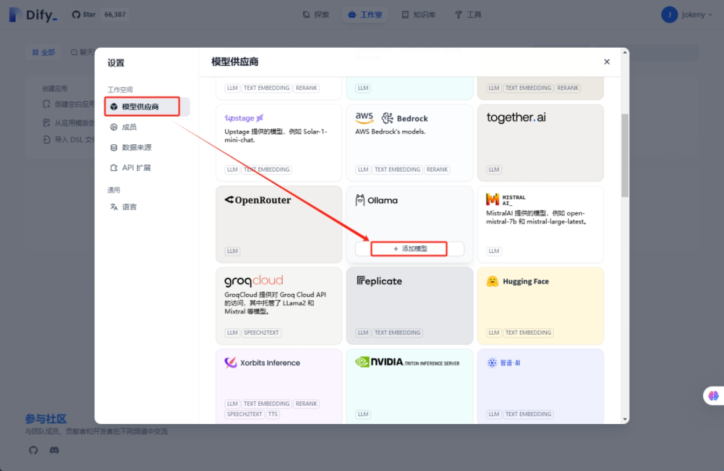Open the 知识库 tab

[418, 15]
